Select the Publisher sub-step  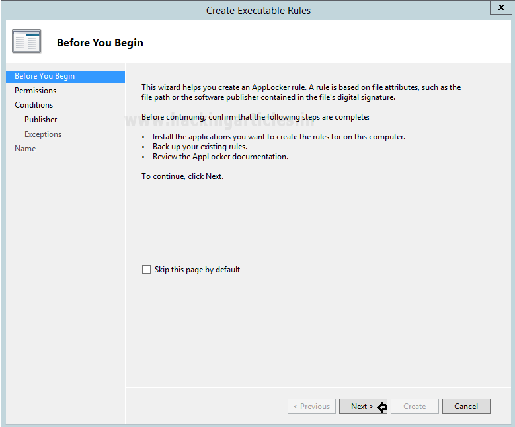pos(41,120)
